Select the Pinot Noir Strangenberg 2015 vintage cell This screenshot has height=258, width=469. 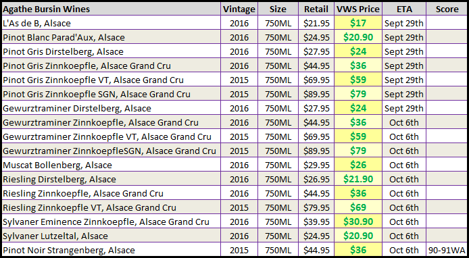[239, 250]
